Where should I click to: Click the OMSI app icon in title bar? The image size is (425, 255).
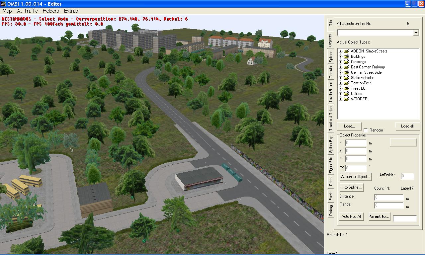pyautogui.click(x=3, y=4)
